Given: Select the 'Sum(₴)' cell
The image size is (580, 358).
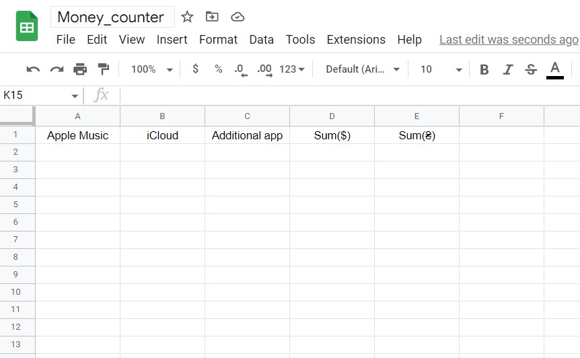Looking at the screenshot, I should (x=416, y=135).
